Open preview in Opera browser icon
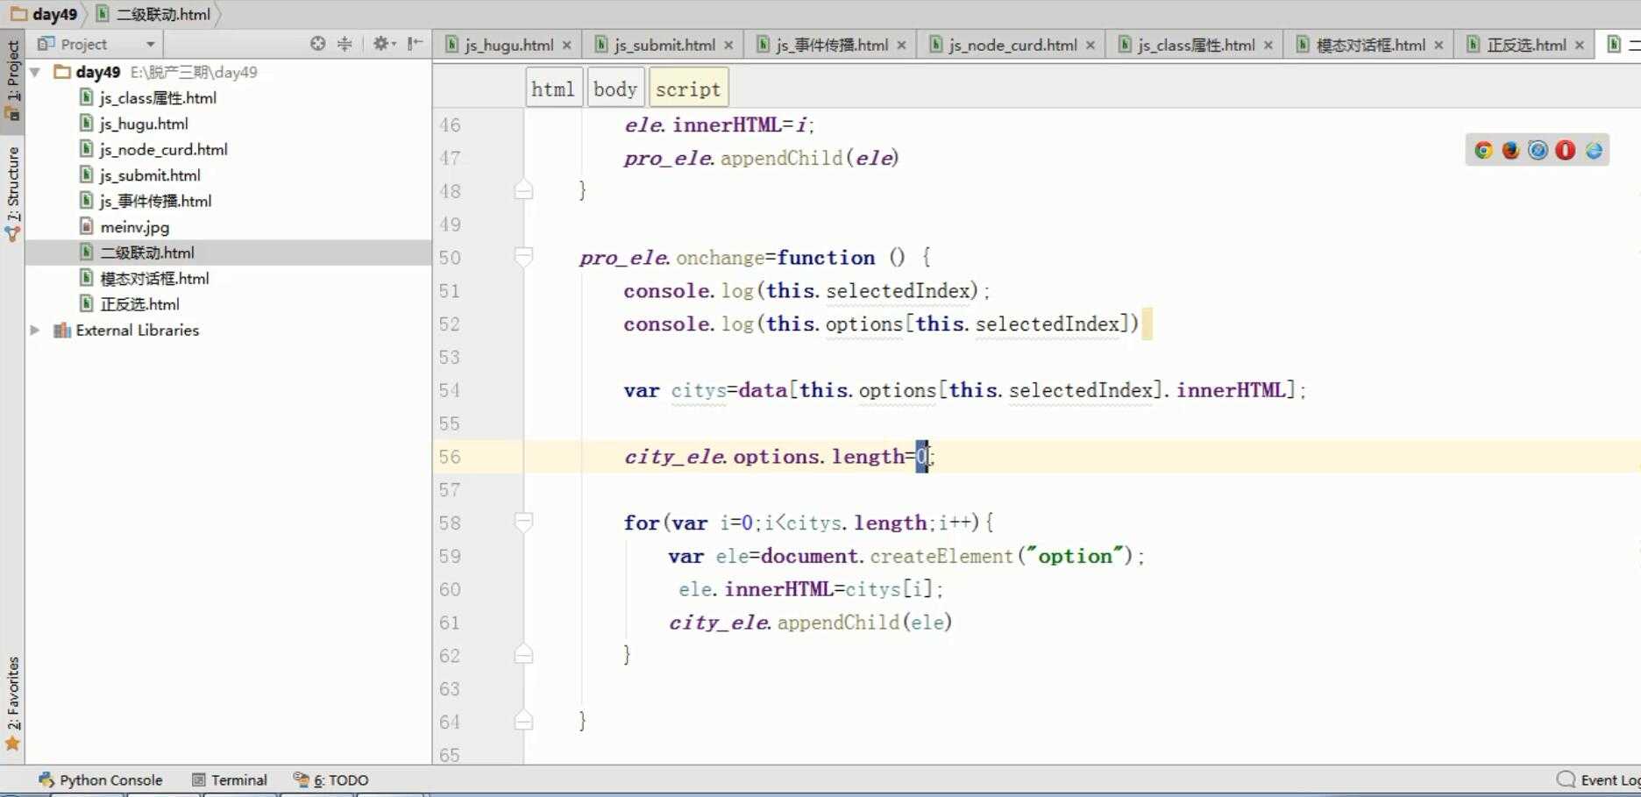This screenshot has width=1641, height=797. (1566, 150)
